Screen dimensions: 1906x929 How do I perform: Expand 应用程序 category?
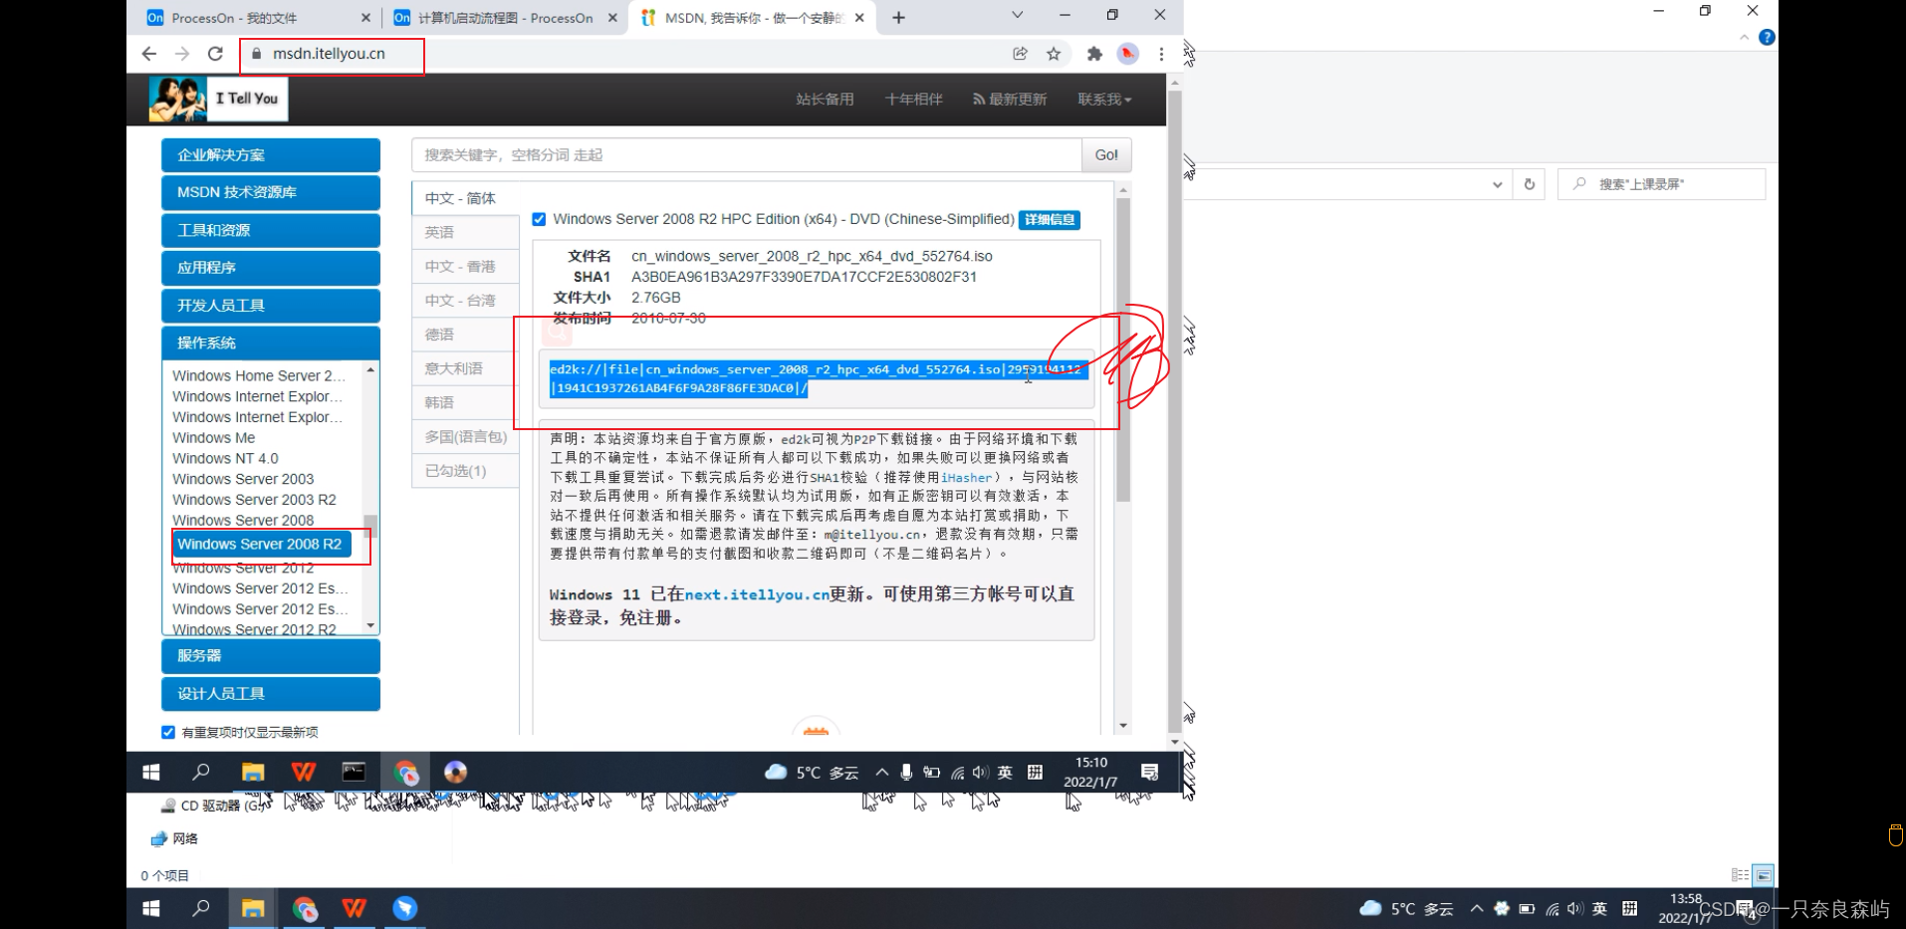(271, 268)
